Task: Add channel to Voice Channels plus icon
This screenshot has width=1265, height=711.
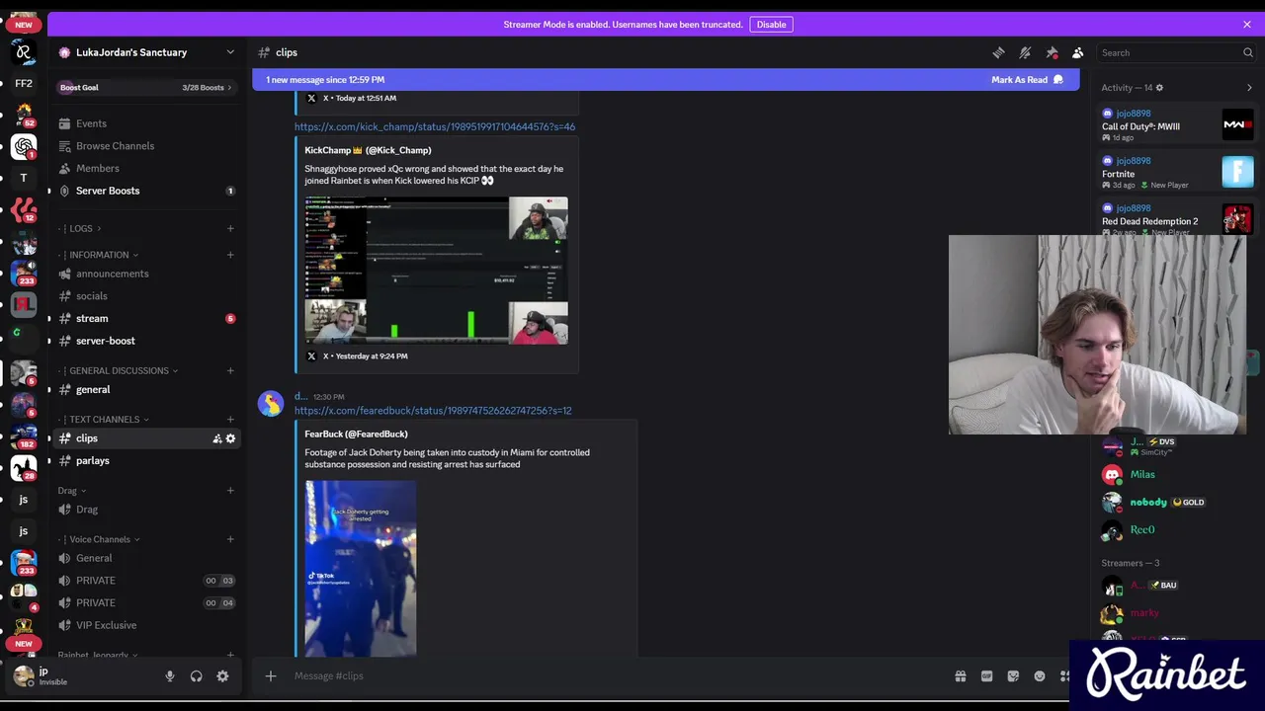Action: point(230,539)
